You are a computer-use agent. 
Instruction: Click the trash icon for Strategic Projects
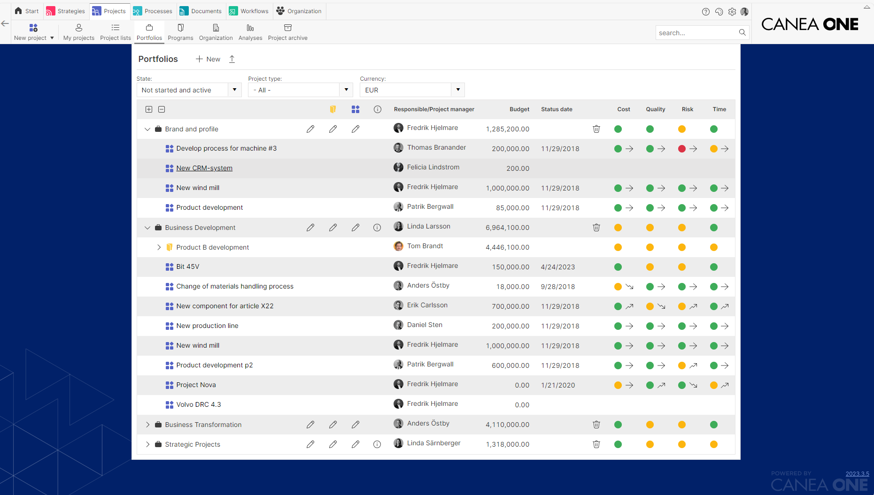pos(596,444)
